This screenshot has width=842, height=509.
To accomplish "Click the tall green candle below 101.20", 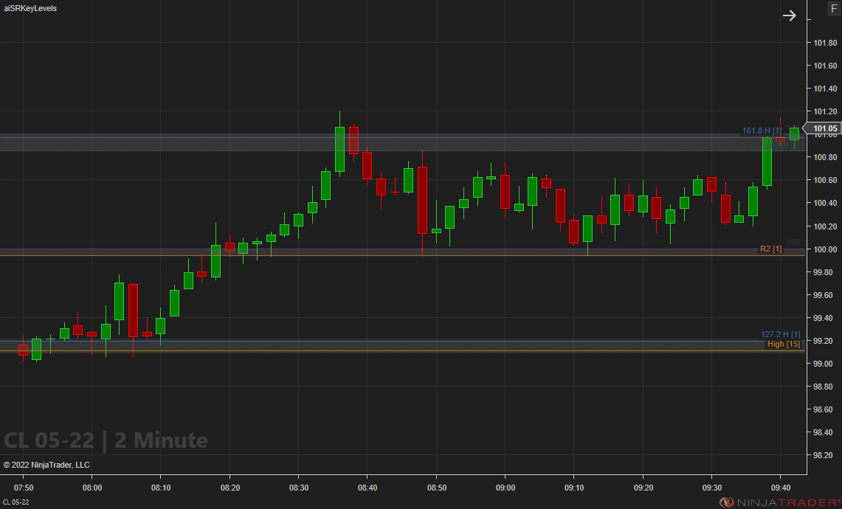I will (339, 149).
